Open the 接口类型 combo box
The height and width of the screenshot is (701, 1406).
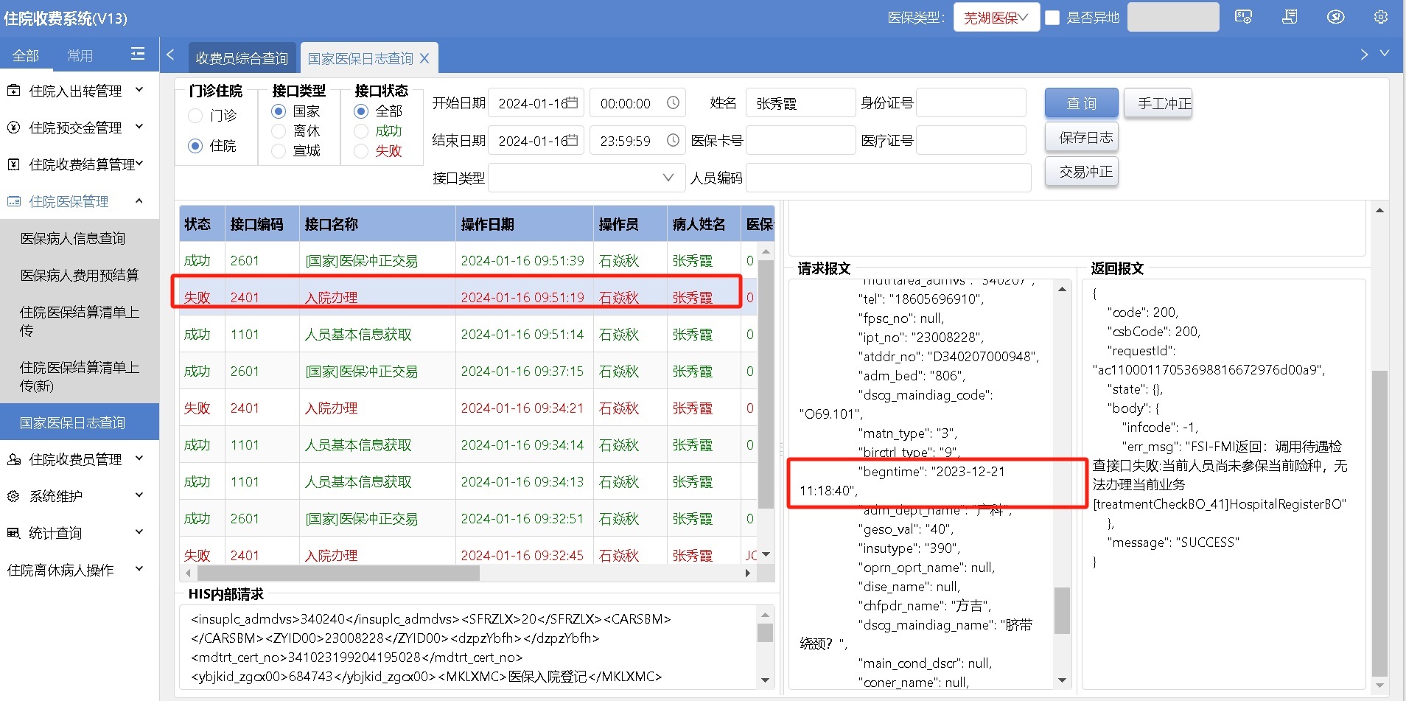[x=587, y=178]
